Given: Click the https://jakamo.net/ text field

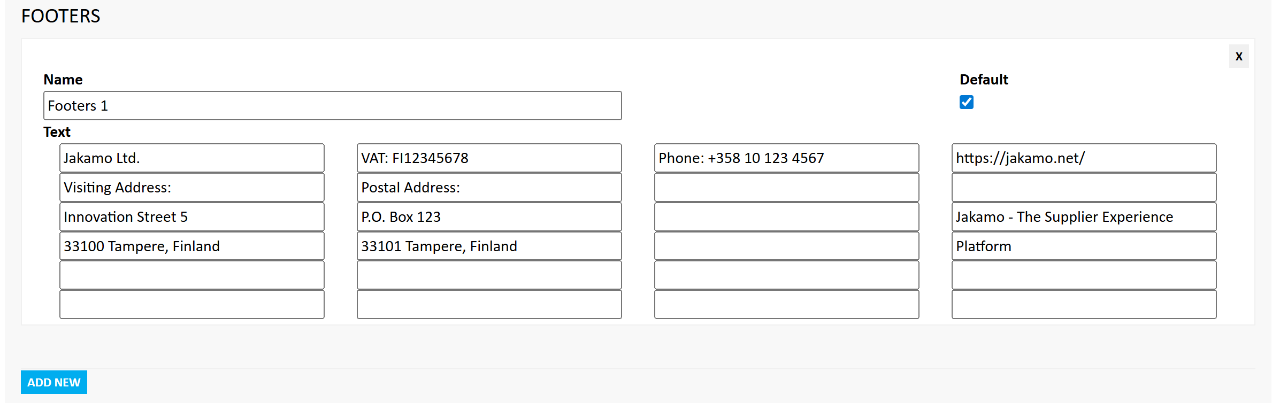Looking at the screenshot, I should [1084, 158].
